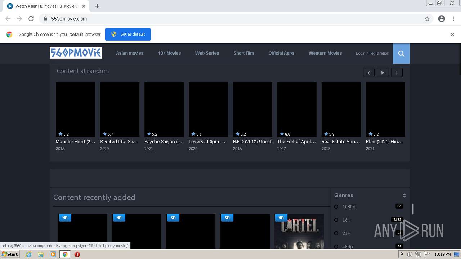This screenshot has height=259, width=461.
Task: Show hidden system tray icons
Action: pos(402,254)
